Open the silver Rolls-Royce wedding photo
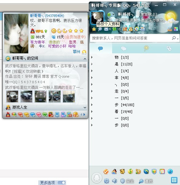 point(12,97)
